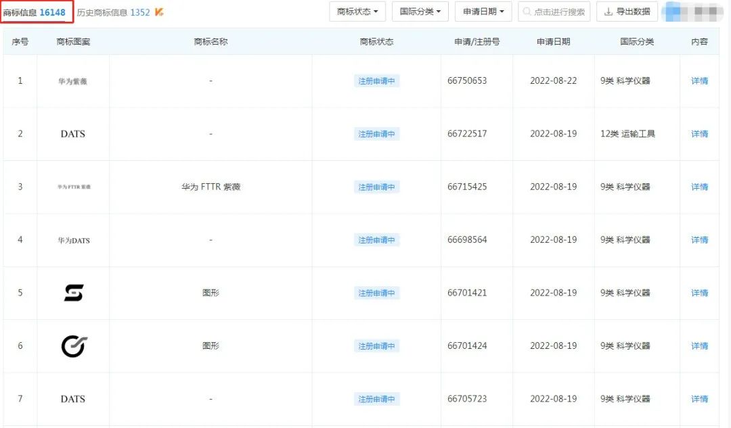Switch to the 历史商标信息 1352 tab

(x=113, y=12)
